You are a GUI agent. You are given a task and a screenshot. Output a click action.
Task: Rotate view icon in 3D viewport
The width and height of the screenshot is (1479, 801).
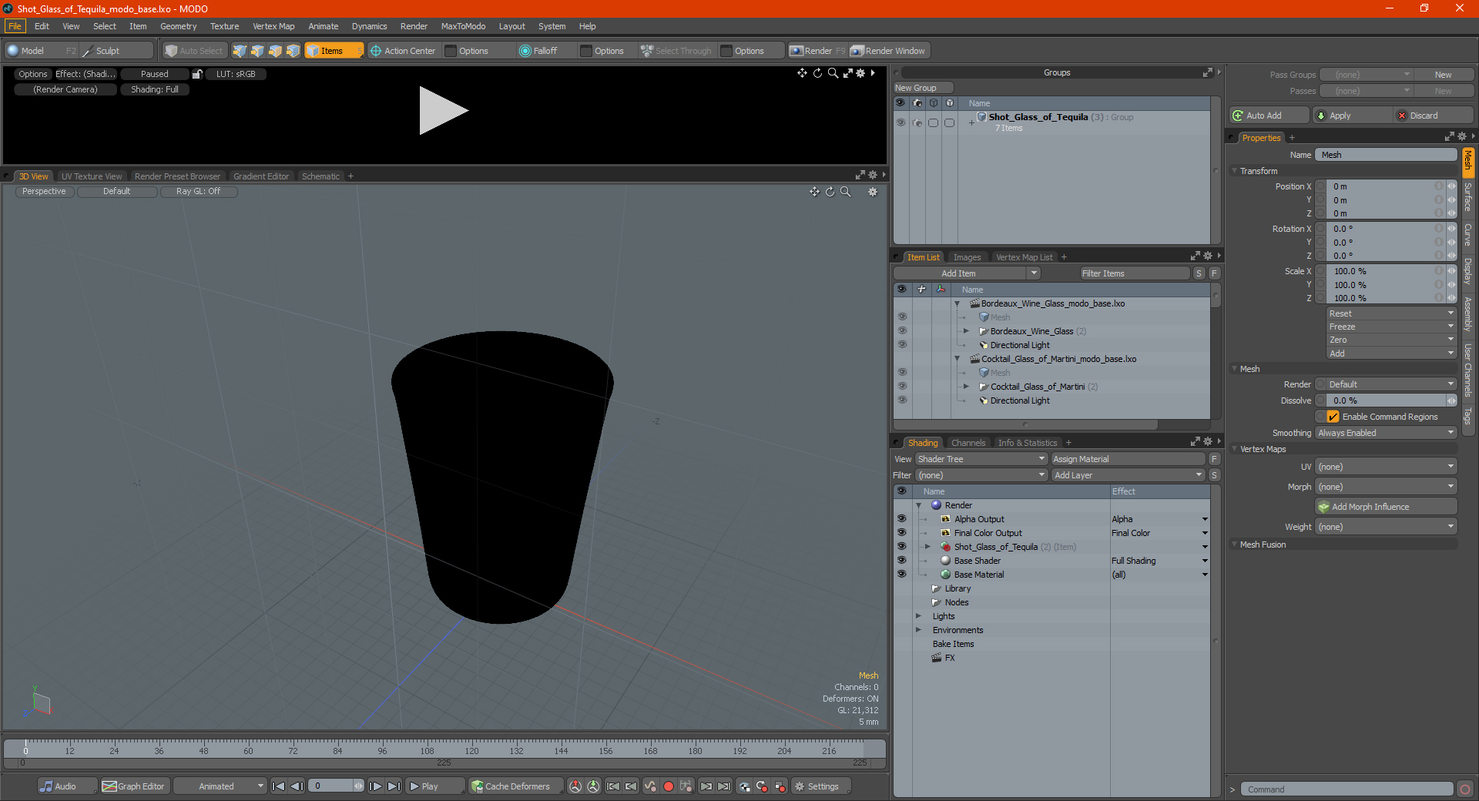[830, 192]
